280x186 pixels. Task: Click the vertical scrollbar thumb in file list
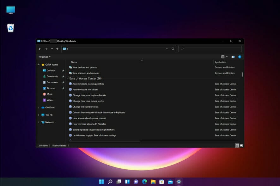(x=242, y=74)
